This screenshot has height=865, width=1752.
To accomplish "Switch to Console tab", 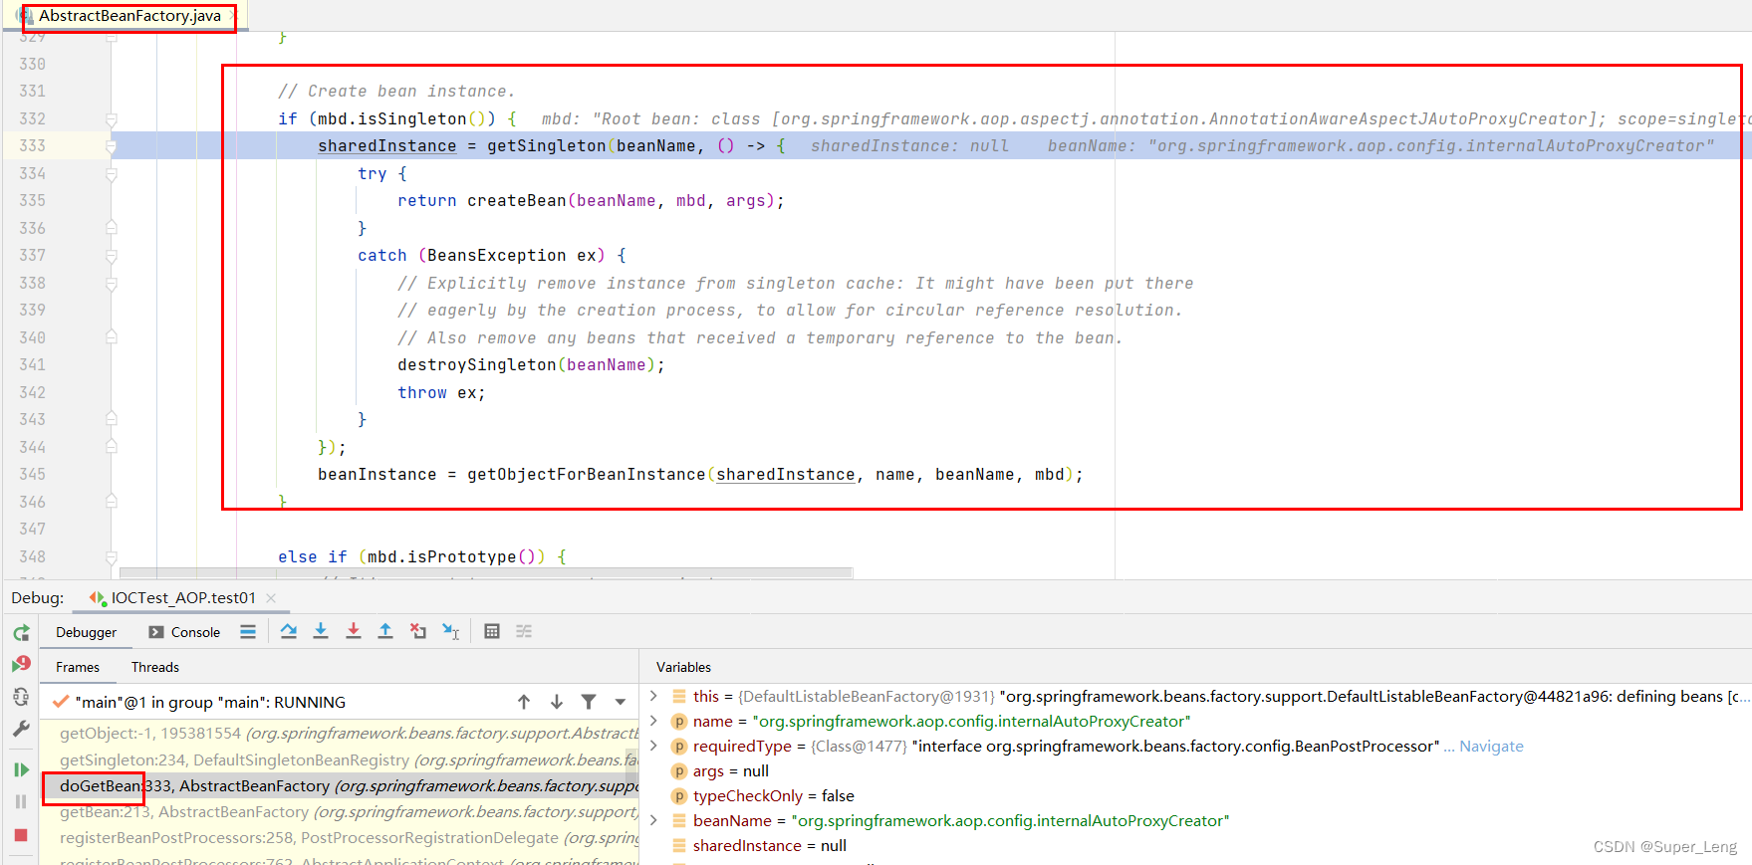I will click(184, 632).
